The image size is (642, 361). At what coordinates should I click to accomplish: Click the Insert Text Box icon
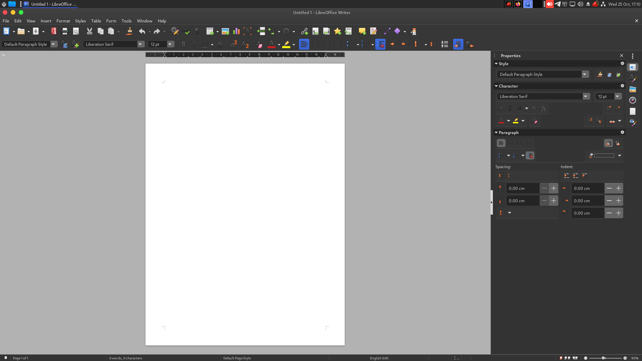pyautogui.click(x=247, y=31)
